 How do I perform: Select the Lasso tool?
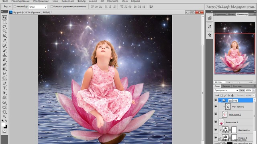[4, 27]
